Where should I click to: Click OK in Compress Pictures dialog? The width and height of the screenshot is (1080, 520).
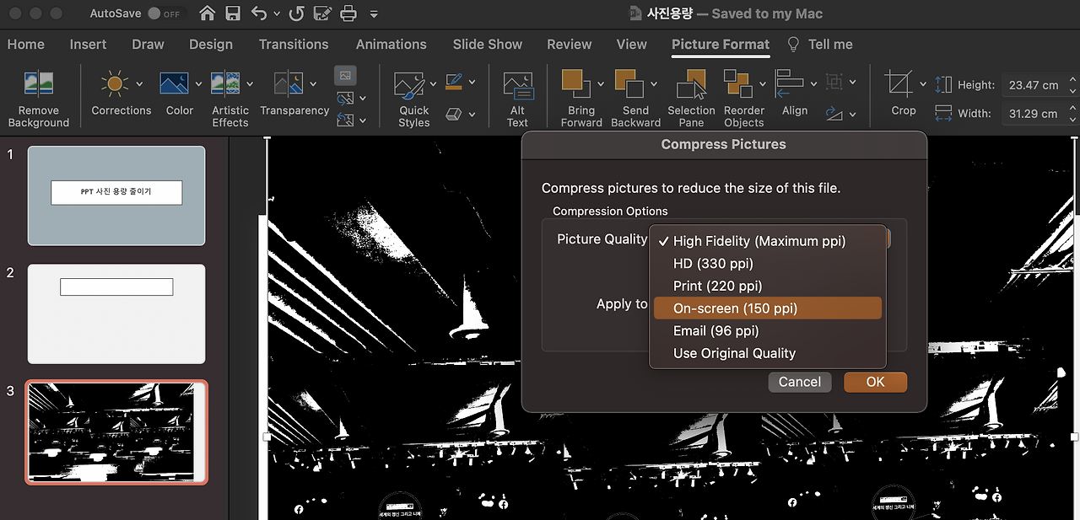click(875, 382)
